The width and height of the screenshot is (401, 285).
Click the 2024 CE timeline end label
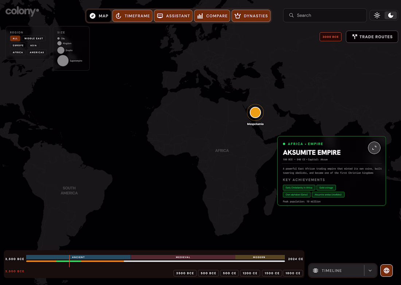pos(295,259)
